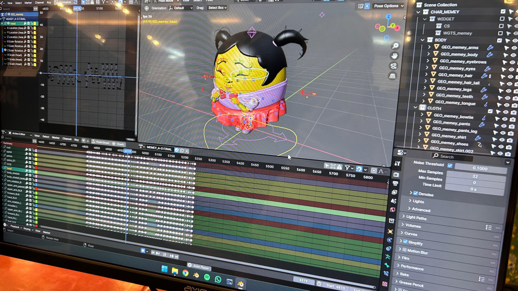
Task: Toggle fake user shield for MEMEY_A-O FINAL action
Action: point(177,150)
